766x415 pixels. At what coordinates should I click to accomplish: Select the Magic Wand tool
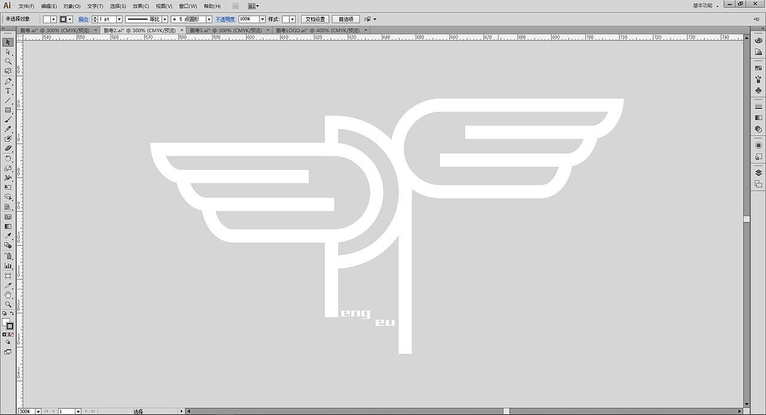[x=8, y=62]
